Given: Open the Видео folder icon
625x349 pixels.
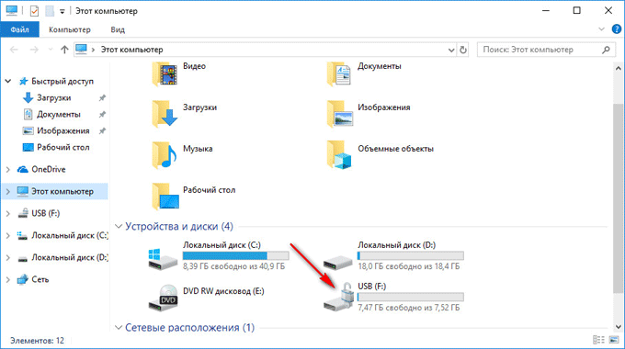Looking at the screenshot, I should click(165, 73).
